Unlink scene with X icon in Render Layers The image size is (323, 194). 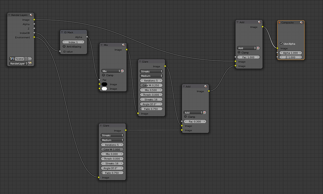pos(30,59)
